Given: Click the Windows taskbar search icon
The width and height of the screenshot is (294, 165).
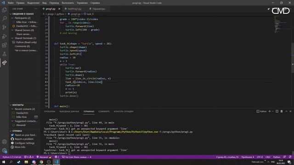Looking at the screenshot, I should tap(11, 162).
